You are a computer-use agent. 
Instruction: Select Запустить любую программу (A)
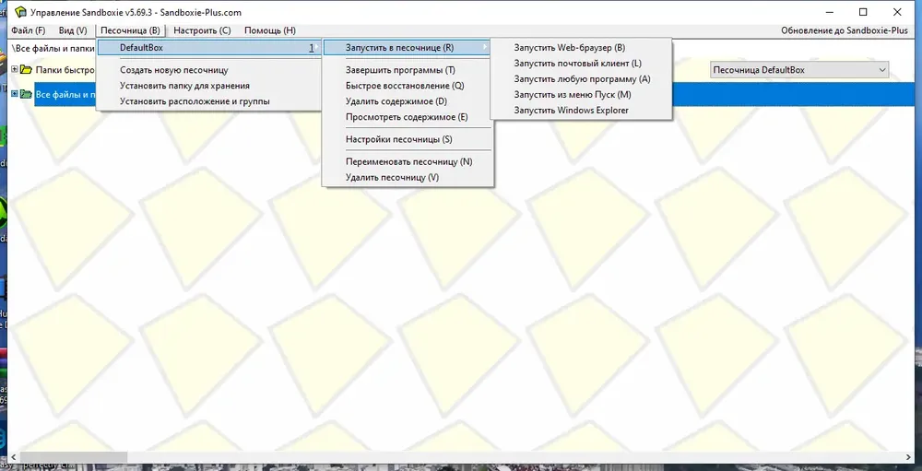[x=581, y=78]
